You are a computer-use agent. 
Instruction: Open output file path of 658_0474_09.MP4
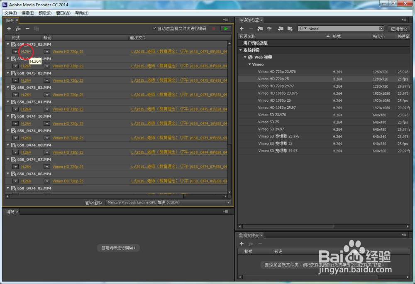(179, 138)
